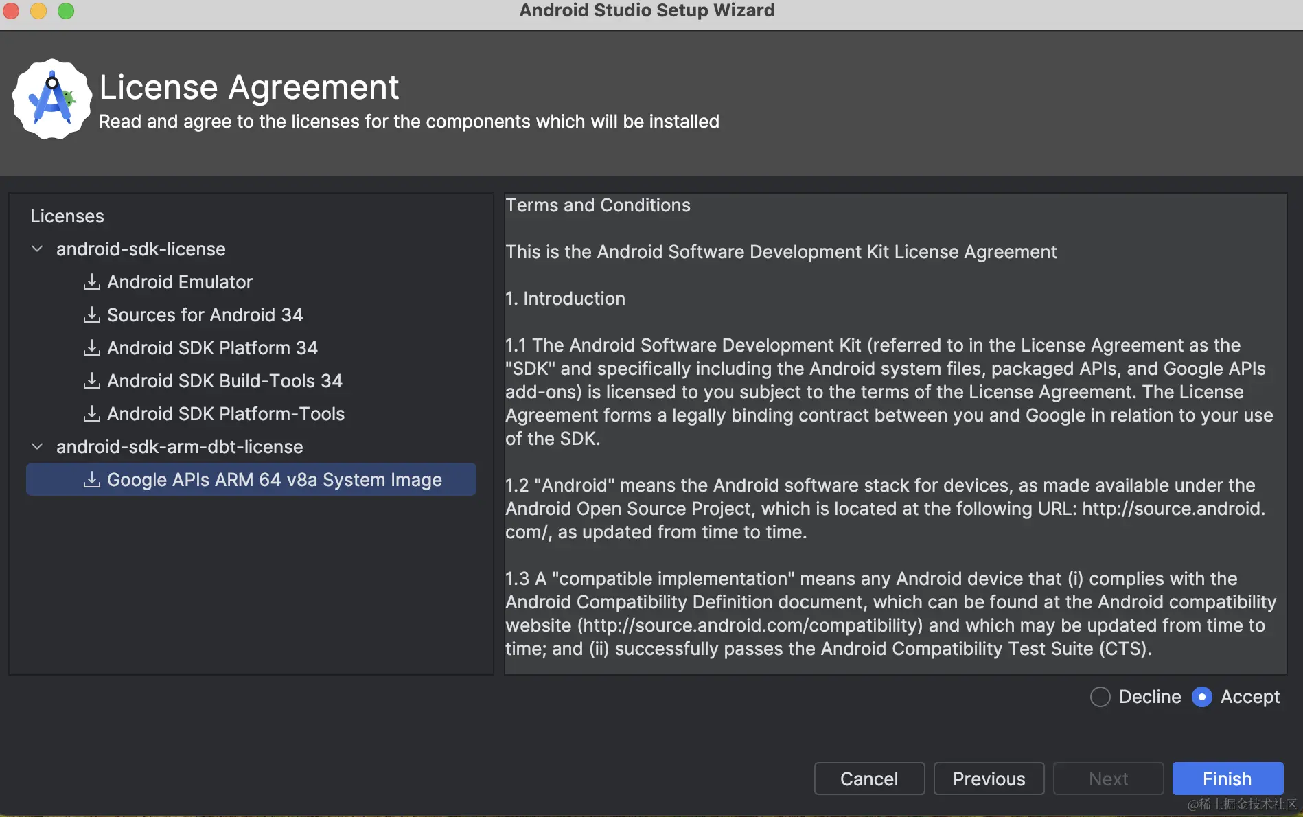Click download icon beside Android Emulator
The width and height of the screenshot is (1303, 817).
click(x=91, y=282)
